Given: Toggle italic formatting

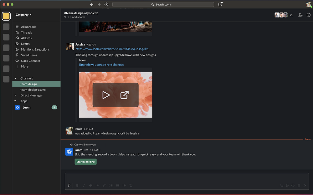Looking at the screenshot, I should pos(84,185).
